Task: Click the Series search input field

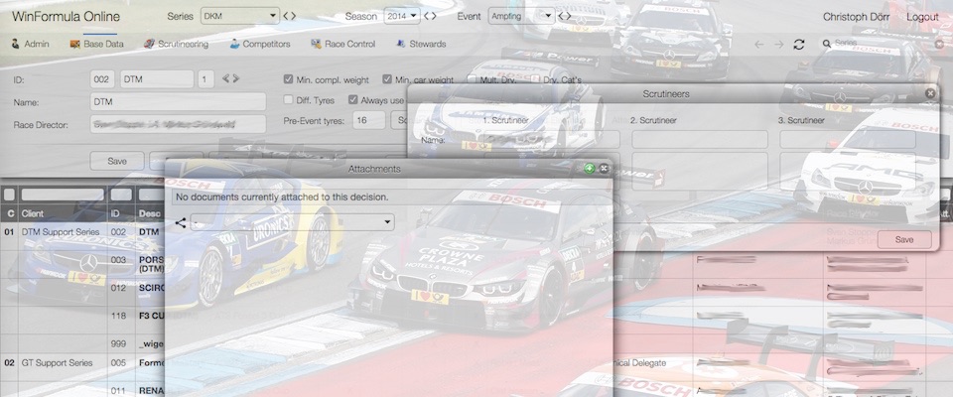Action: point(884,44)
